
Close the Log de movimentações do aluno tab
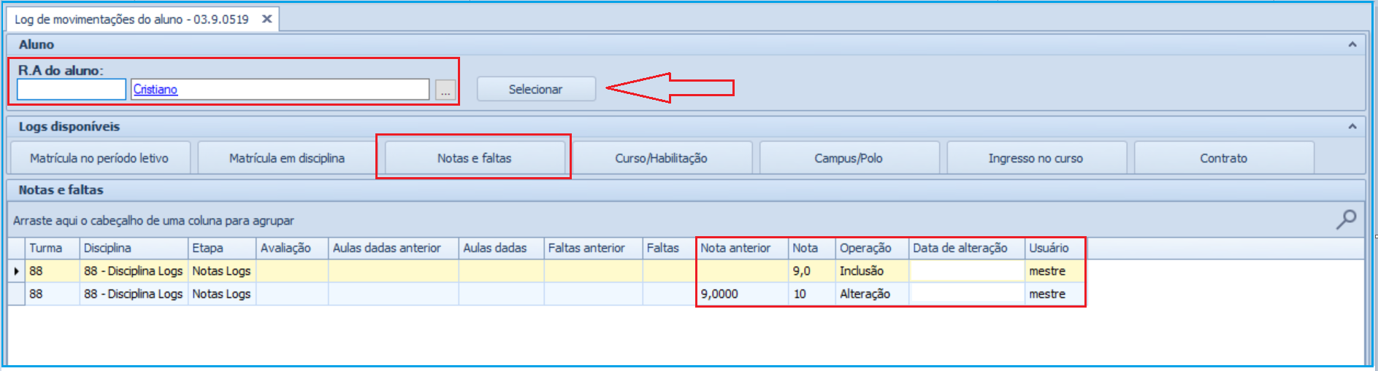point(267,19)
